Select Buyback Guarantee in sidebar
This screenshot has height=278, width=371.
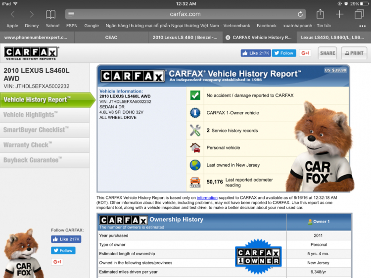45,160
